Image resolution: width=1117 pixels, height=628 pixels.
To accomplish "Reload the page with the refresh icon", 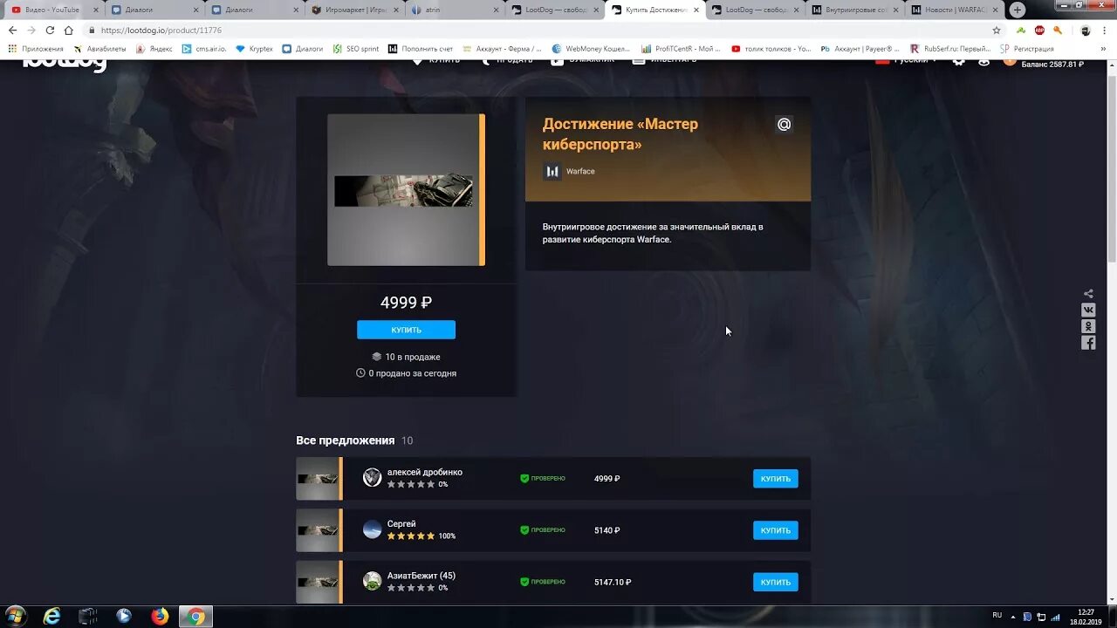I will click(x=50, y=30).
